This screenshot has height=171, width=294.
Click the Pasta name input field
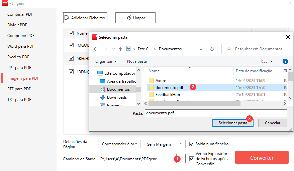click(216, 113)
